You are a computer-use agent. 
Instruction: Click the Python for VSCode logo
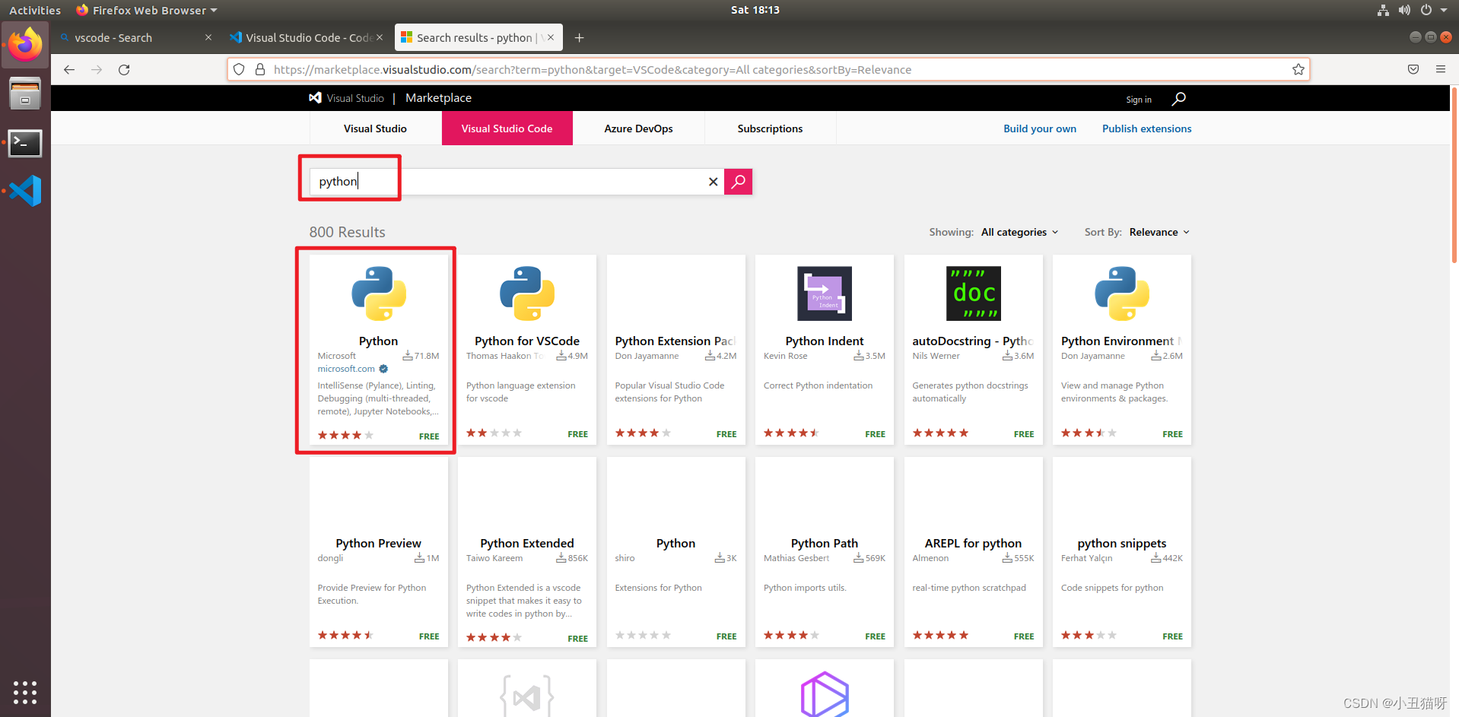(x=527, y=293)
